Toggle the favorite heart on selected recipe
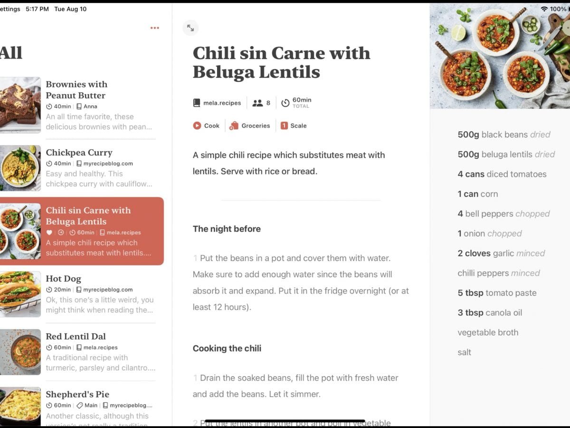 point(49,233)
